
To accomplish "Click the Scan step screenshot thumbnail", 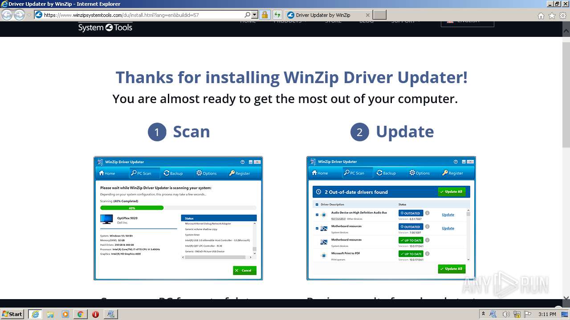I will coord(178,218).
